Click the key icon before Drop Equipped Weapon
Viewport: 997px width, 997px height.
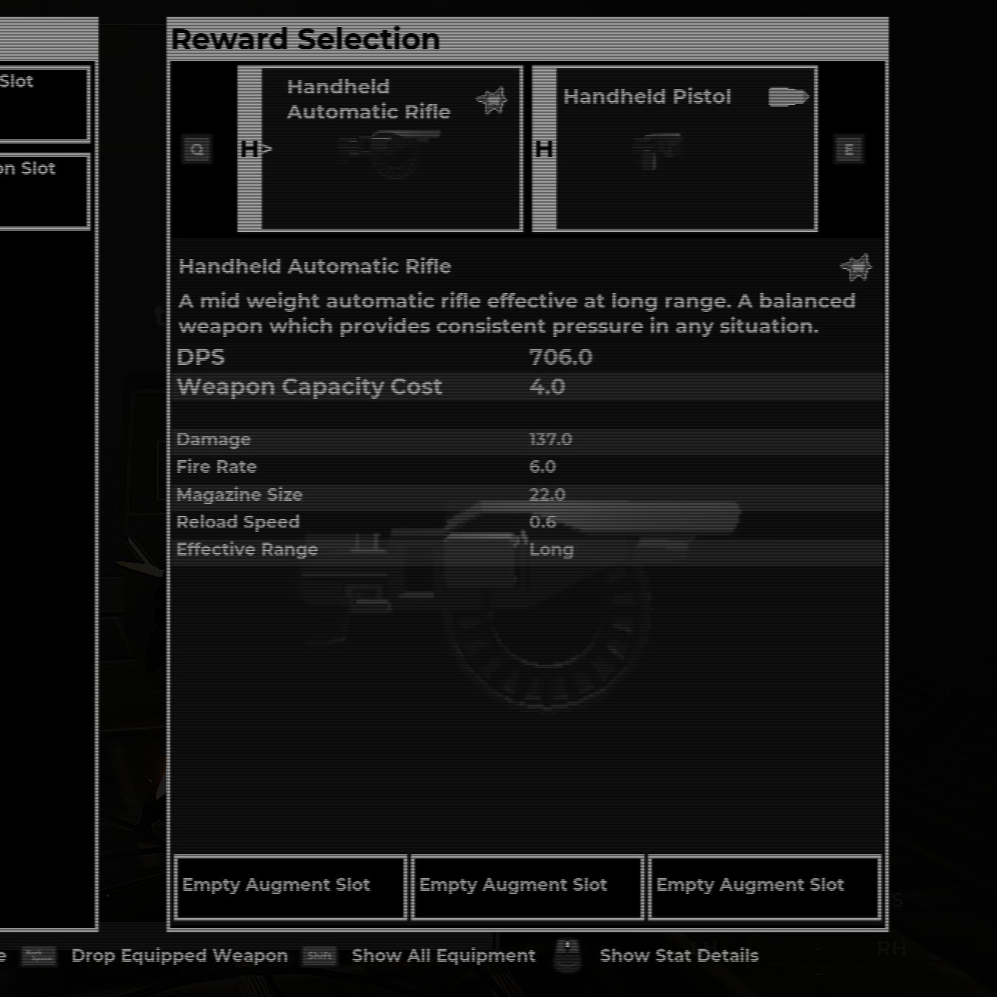[38, 956]
